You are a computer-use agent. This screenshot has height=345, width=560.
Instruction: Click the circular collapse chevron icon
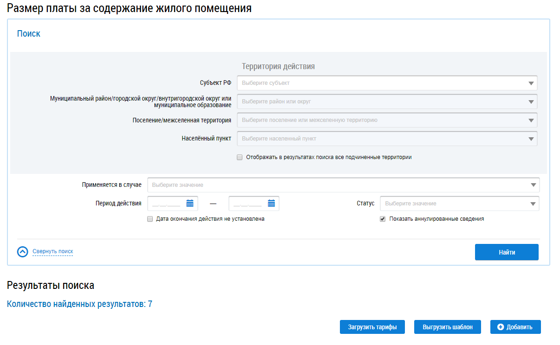point(23,252)
